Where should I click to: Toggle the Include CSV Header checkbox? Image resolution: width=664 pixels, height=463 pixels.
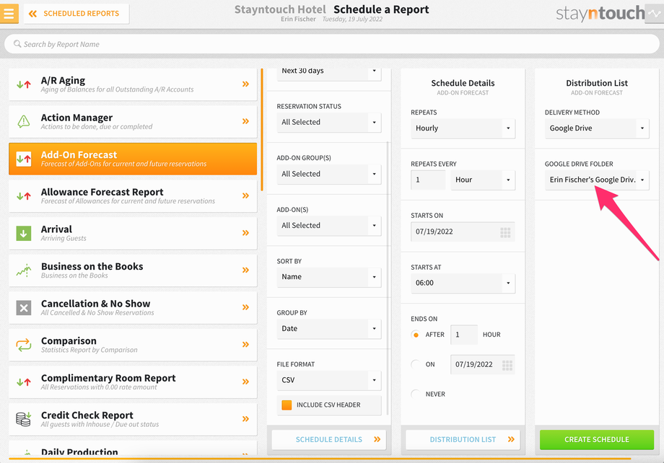click(x=287, y=405)
